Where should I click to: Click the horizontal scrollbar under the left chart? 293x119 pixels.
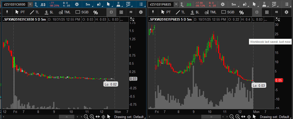pos(67,117)
